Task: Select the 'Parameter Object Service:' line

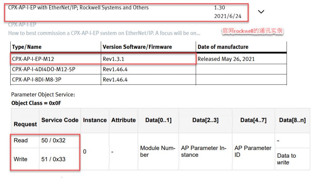Action: point(43,95)
